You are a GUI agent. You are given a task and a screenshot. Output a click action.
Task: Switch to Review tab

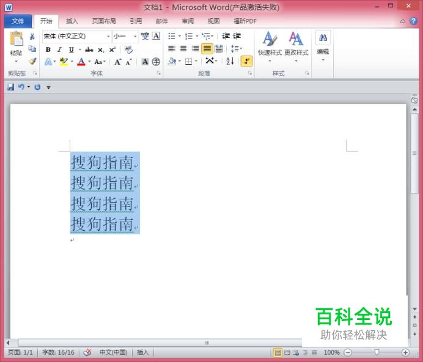click(188, 21)
